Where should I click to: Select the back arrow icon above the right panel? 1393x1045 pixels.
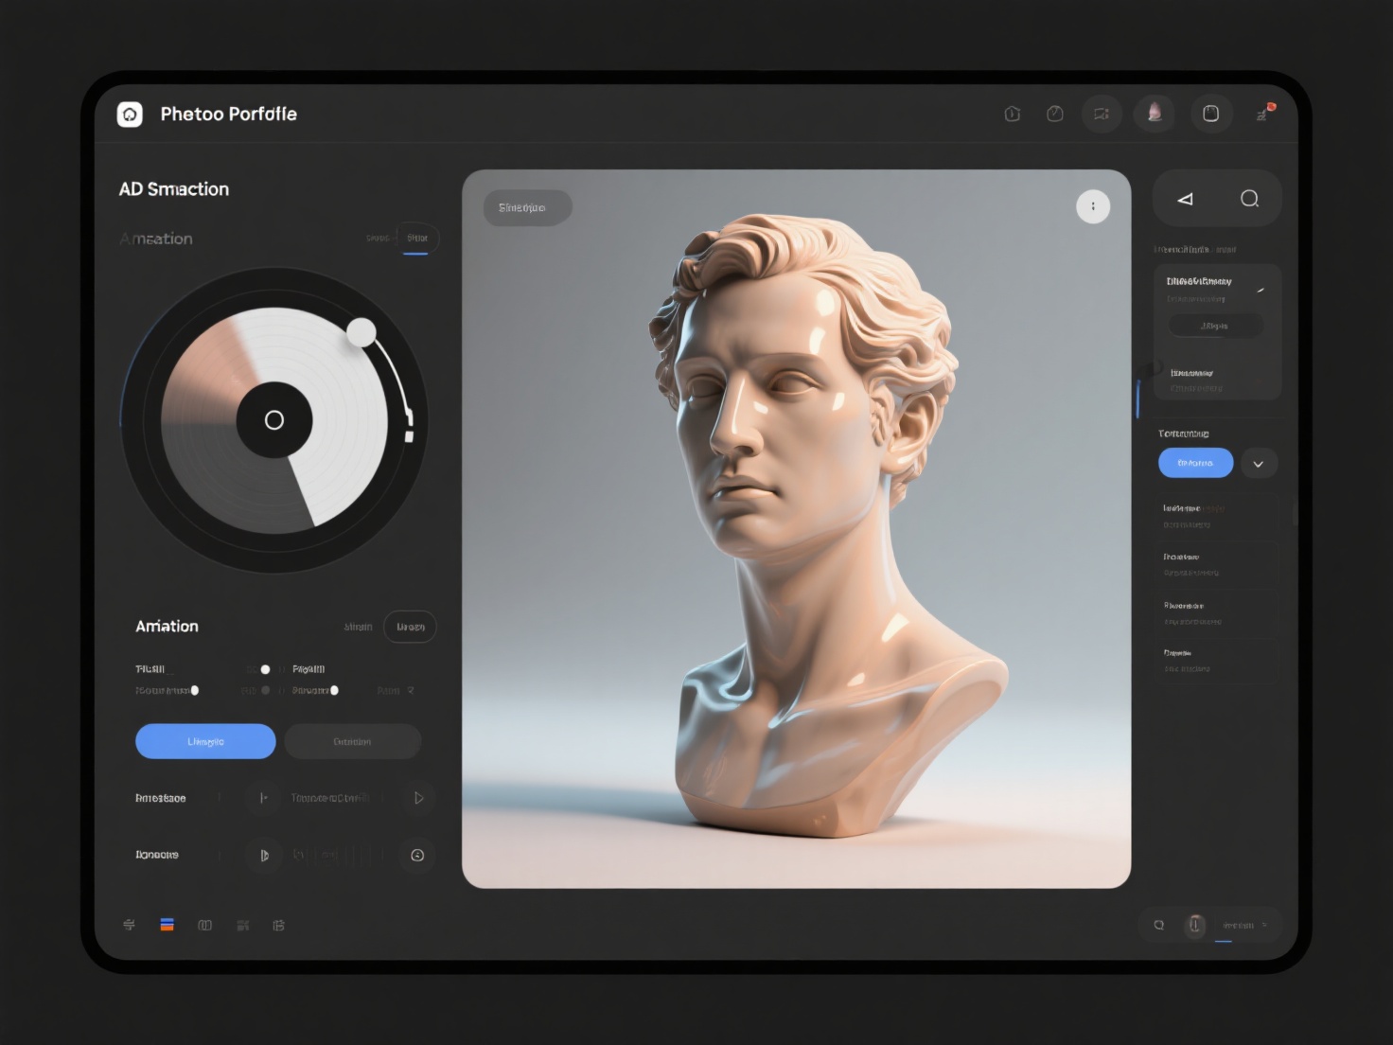coord(1186,199)
